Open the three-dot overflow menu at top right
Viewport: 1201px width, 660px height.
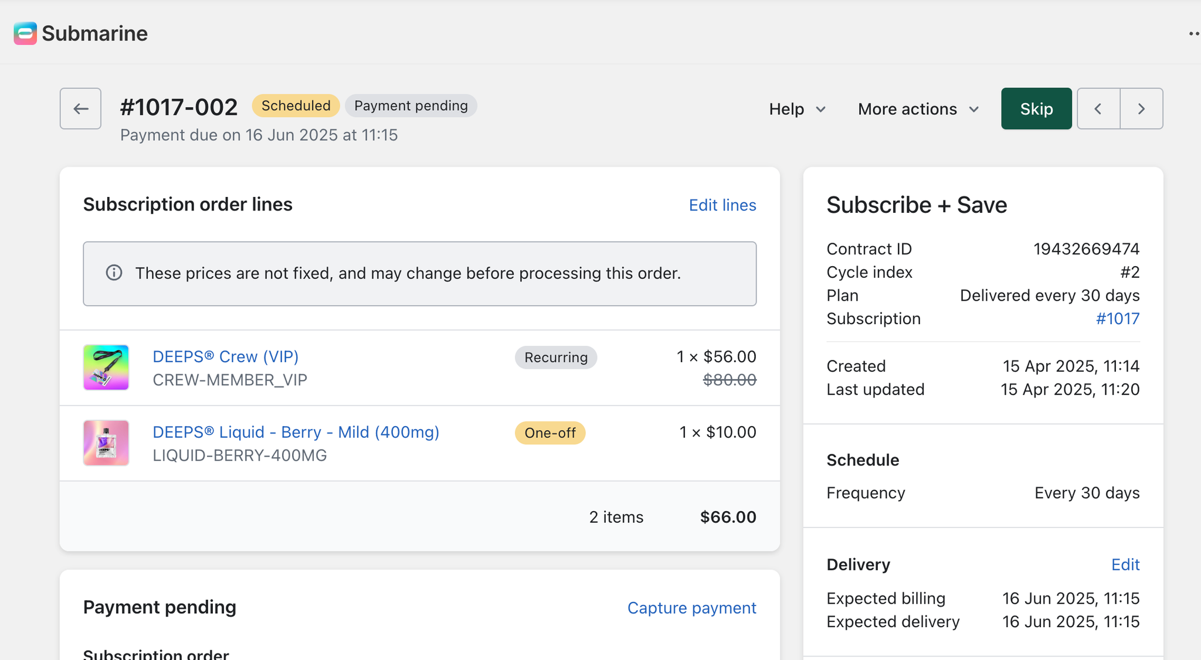(1193, 33)
